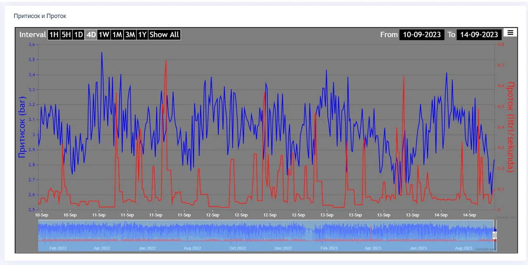This screenshot has width=528, height=265.
Task: Open the chart hamburger export menu
Action: point(510,32)
